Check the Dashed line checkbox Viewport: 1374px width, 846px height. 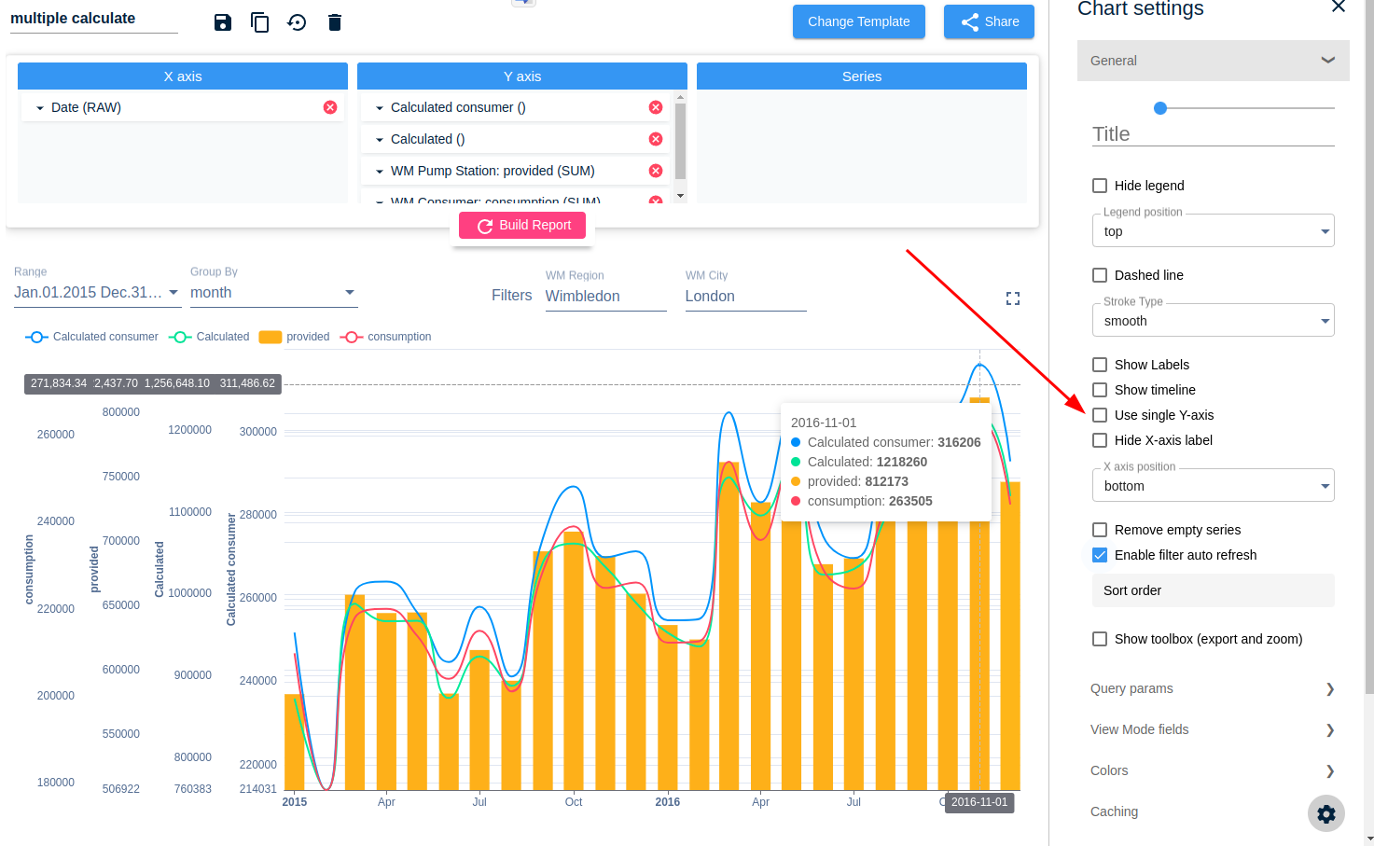pyautogui.click(x=1099, y=274)
